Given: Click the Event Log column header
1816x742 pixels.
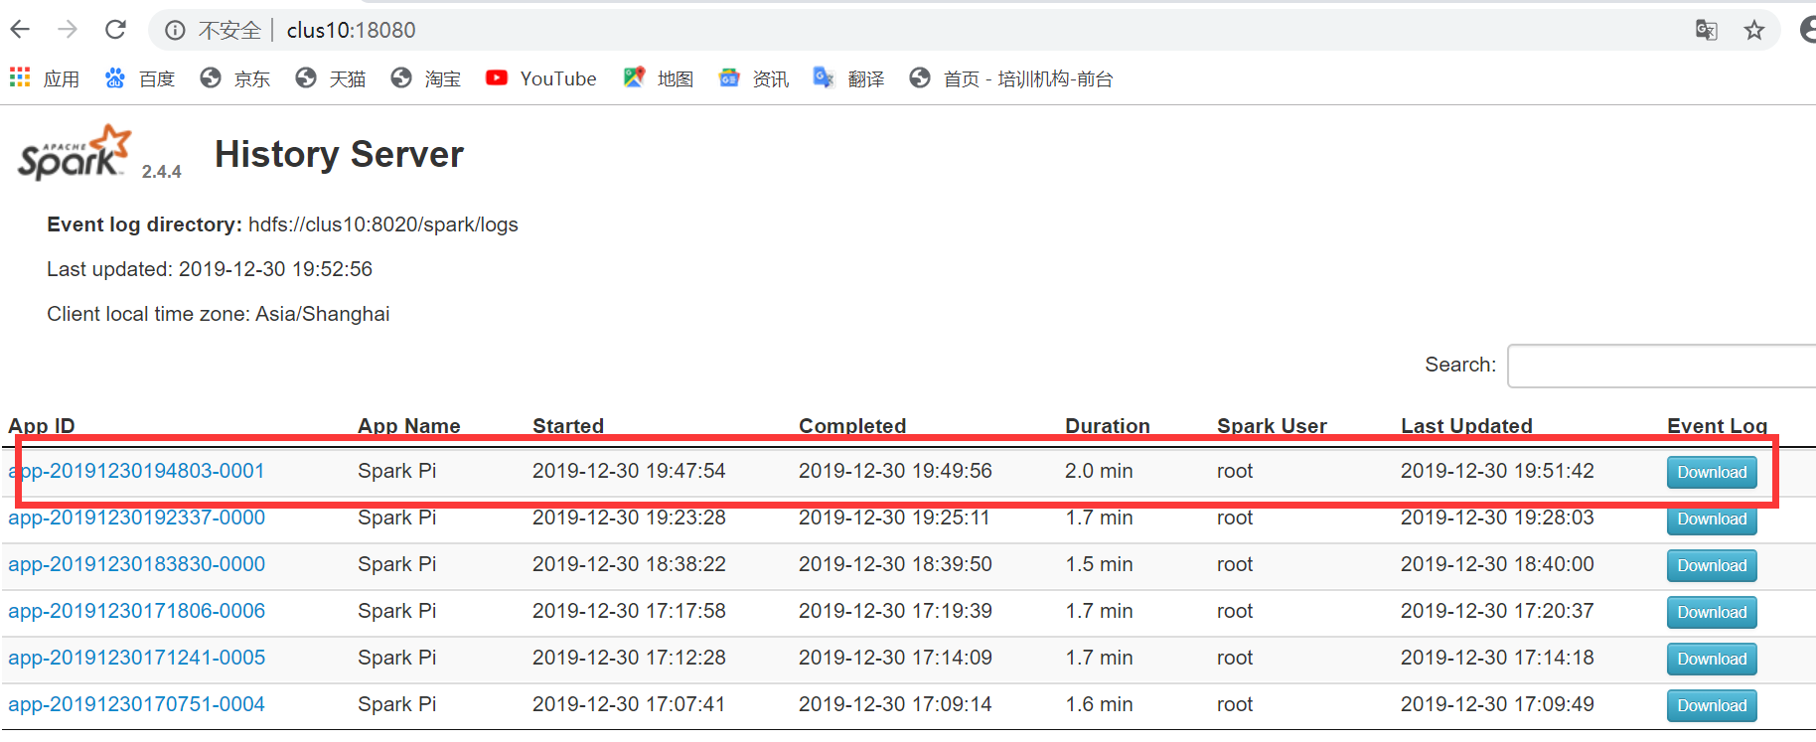Looking at the screenshot, I should pos(1717,426).
